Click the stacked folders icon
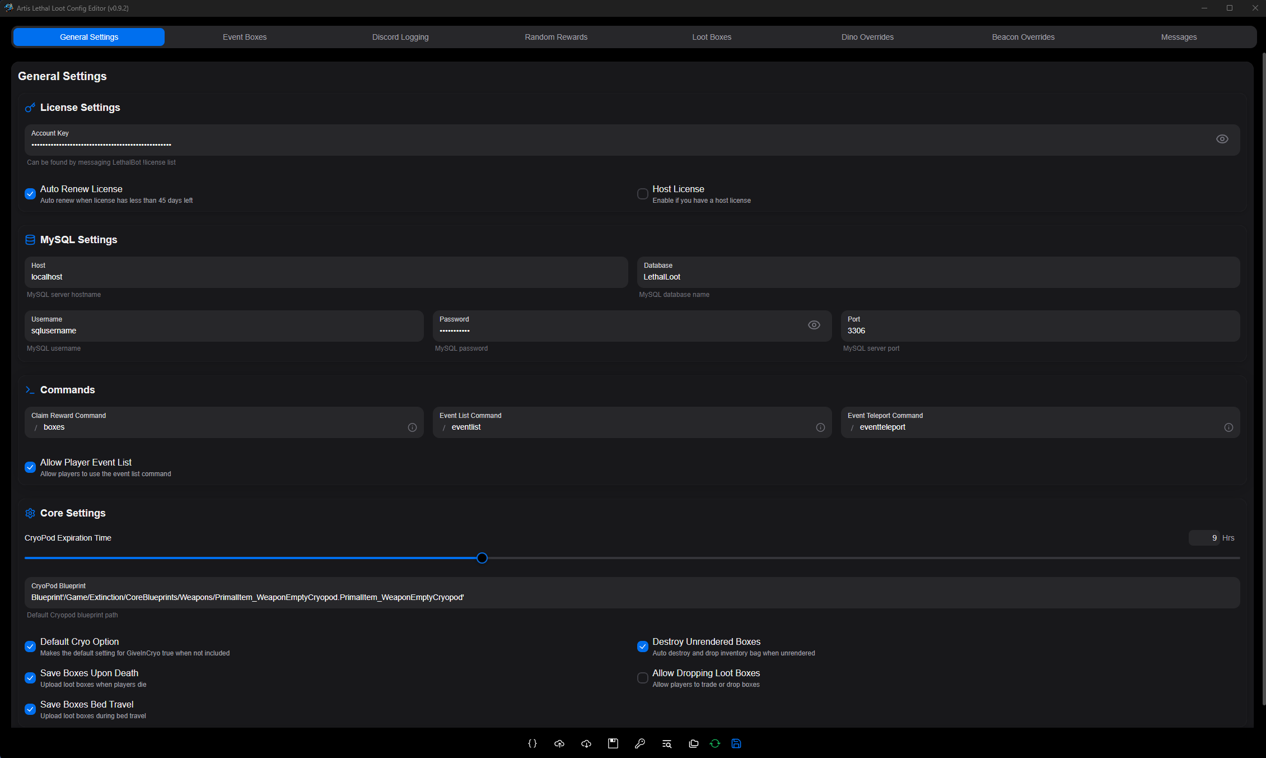1266x758 pixels. [x=693, y=743]
